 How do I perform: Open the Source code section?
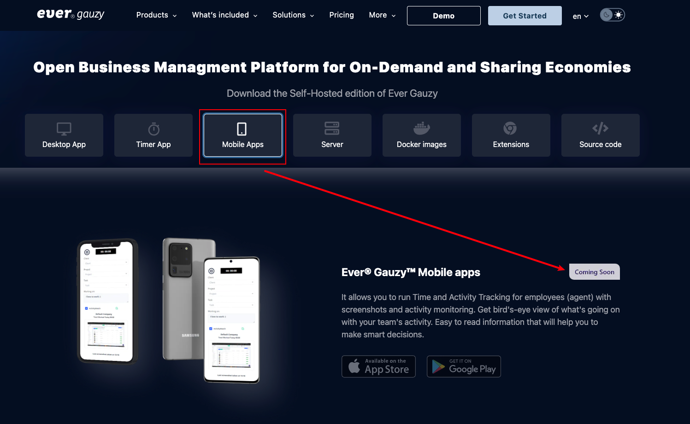[600, 135]
